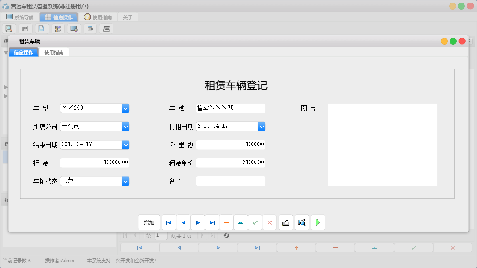Open the print preview icon

click(302, 222)
